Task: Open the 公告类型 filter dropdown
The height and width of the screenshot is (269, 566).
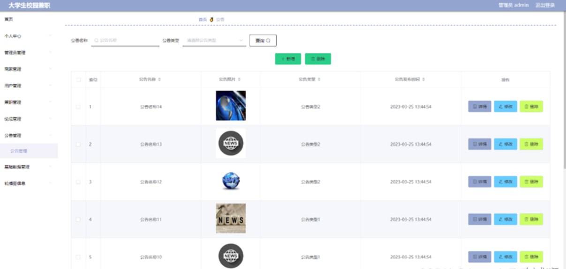Action: click(214, 40)
